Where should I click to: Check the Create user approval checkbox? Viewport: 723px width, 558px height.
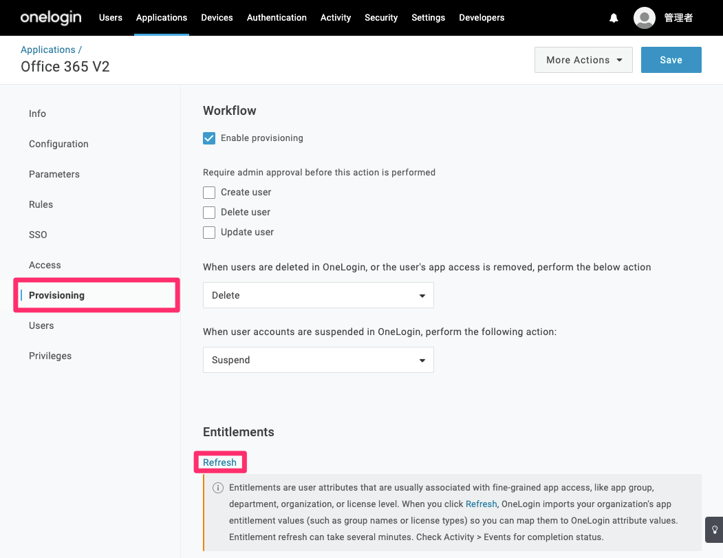(x=209, y=192)
